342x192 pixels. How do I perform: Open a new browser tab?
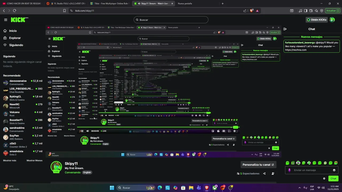pyautogui.click(x=223, y=3)
